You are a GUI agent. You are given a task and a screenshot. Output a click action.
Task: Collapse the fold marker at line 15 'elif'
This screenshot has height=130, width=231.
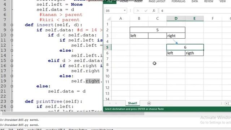coord(12,61)
